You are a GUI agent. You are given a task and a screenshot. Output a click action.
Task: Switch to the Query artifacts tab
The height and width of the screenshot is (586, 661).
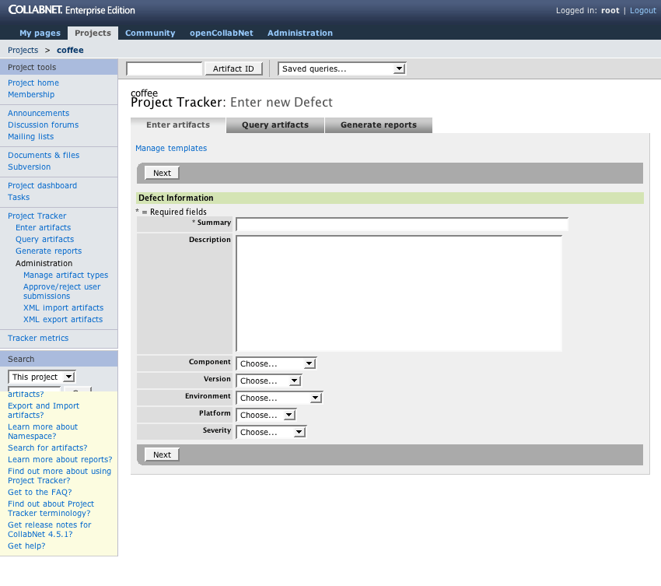[x=275, y=125]
